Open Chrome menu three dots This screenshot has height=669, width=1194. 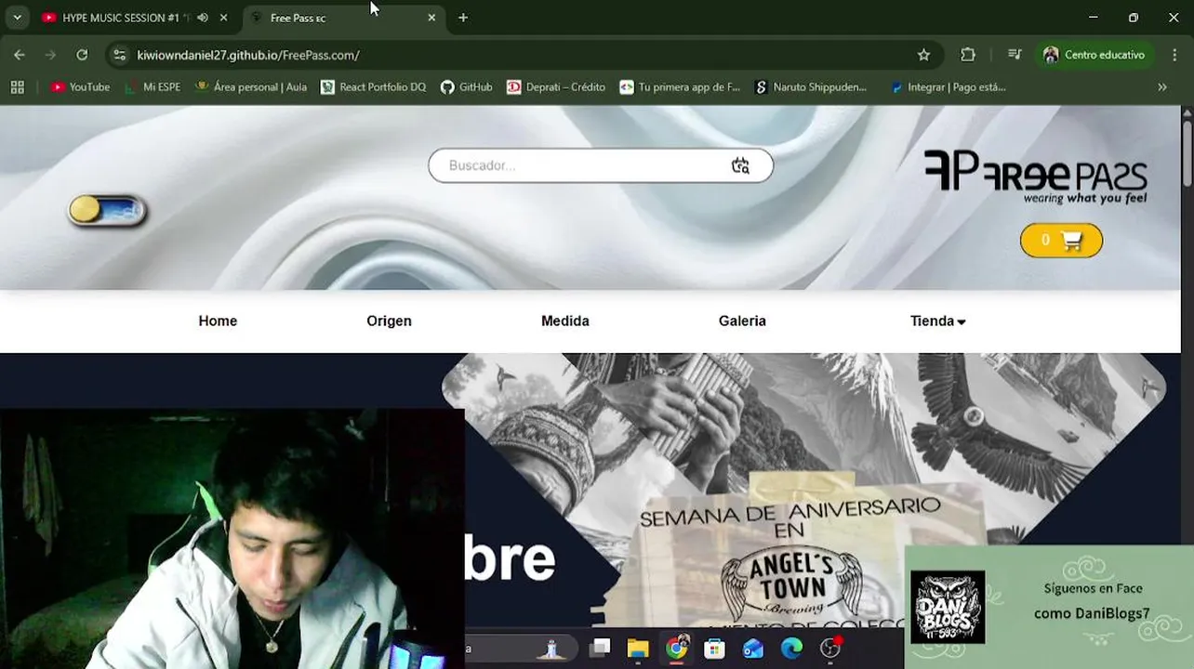click(x=1174, y=55)
